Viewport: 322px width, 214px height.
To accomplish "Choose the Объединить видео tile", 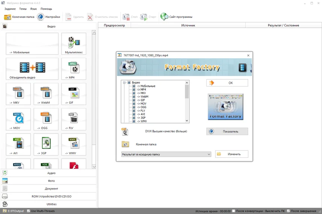I will [32, 69].
